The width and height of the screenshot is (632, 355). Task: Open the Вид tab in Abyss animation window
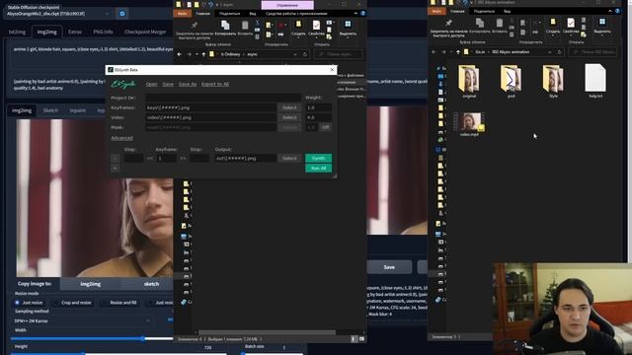coord(507,11)
